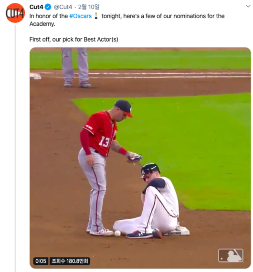
Task: Play the baseball video
Action: coord(140,158)
